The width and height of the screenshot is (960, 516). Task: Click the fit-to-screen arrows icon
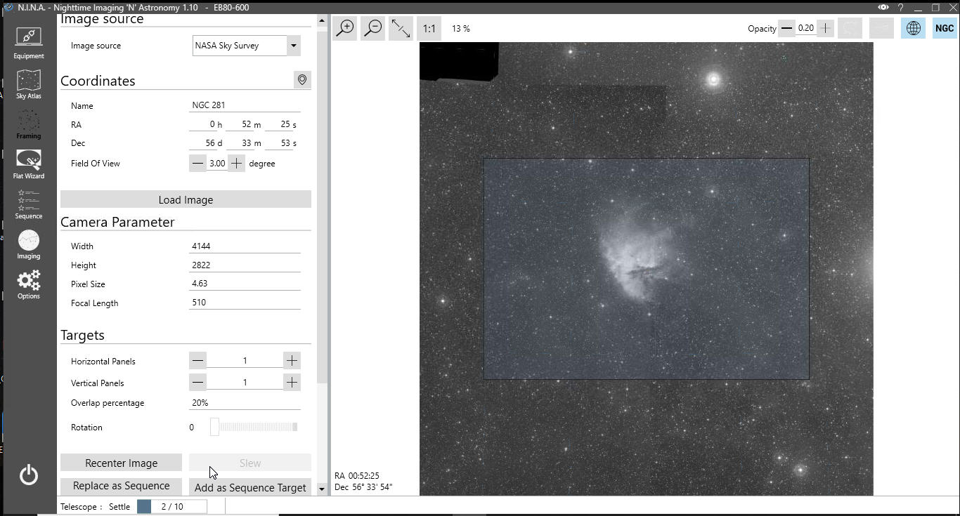401,28
